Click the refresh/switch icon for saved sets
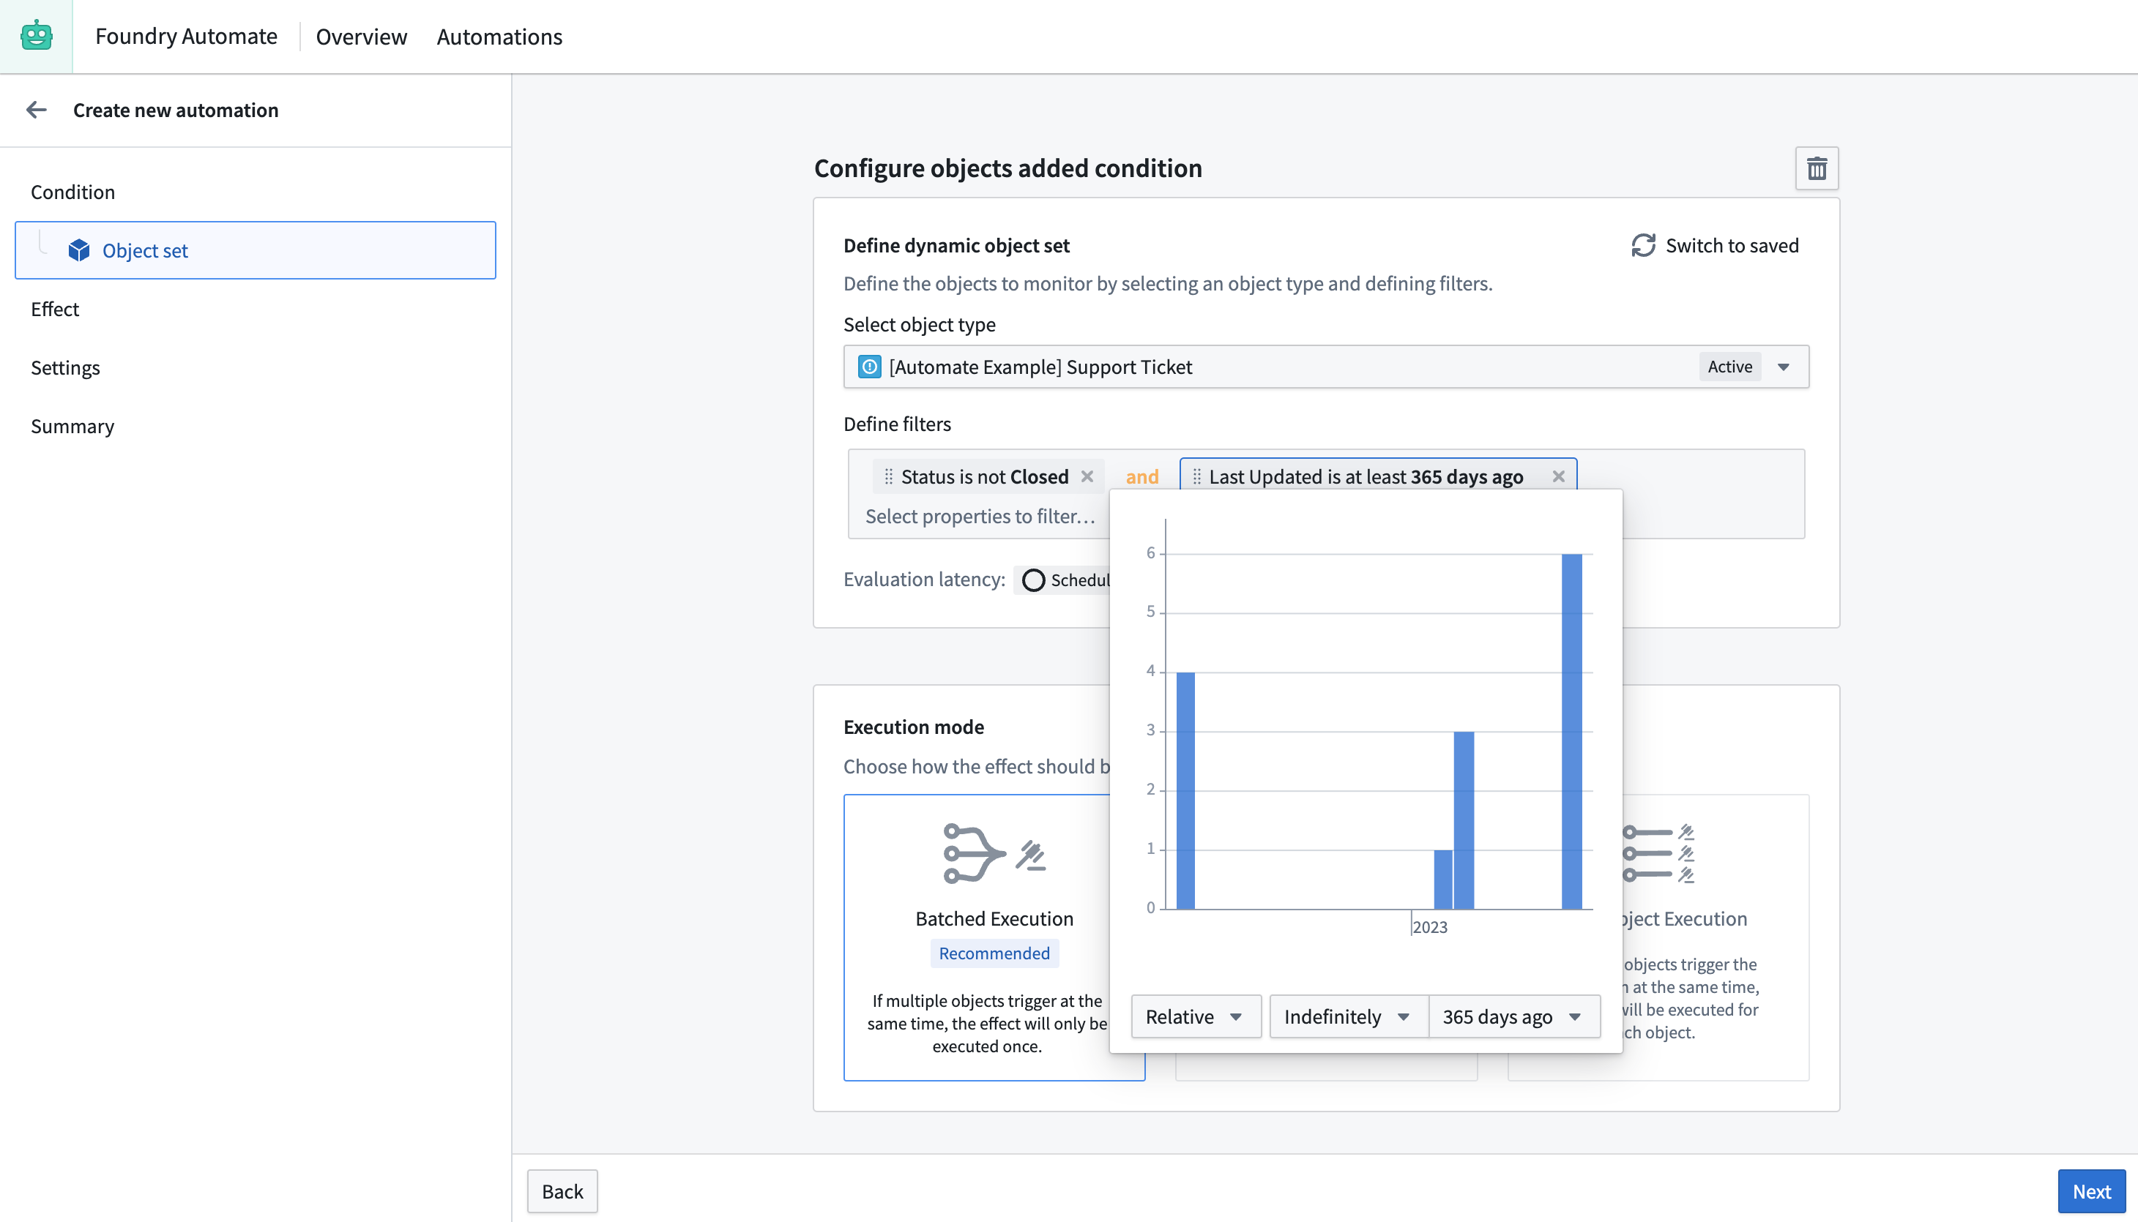 click(x=1642, y=245)
